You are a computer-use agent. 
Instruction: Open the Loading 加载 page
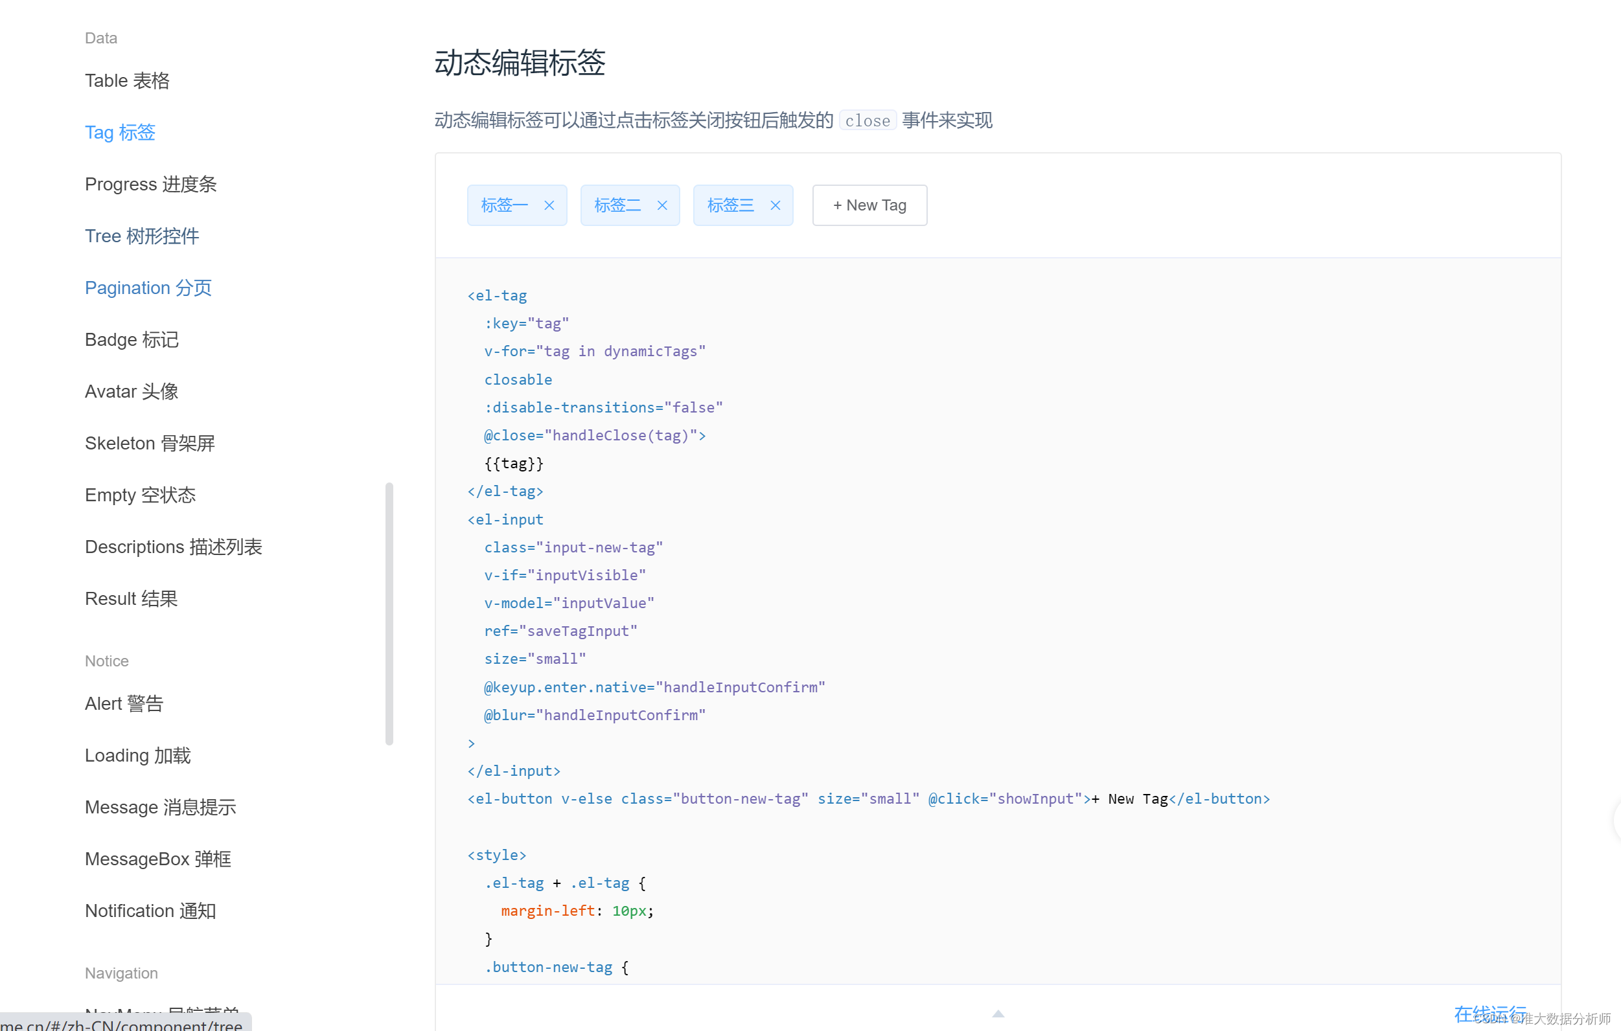pos(137,755)
